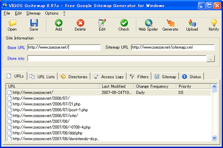Switch to the URLs tab

pyautogui.click(x=15, y=76)
